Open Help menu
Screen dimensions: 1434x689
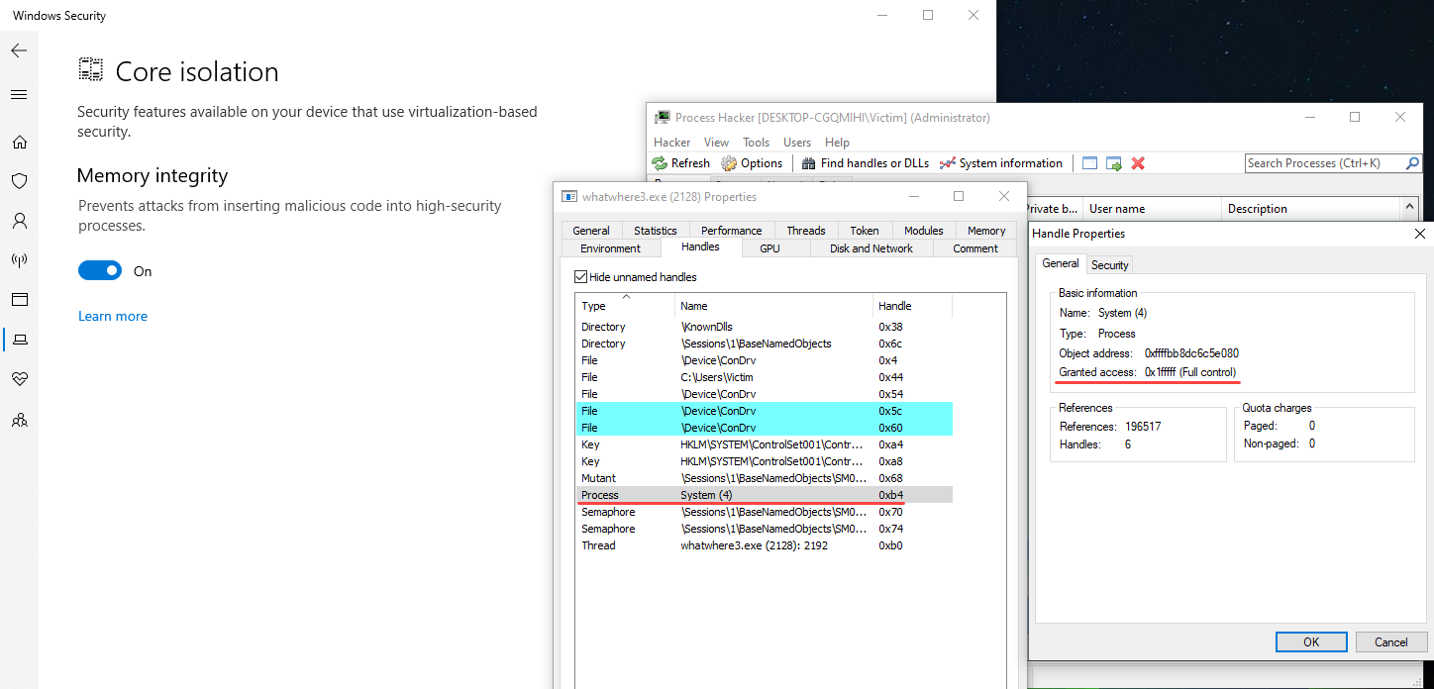point(837,143)
